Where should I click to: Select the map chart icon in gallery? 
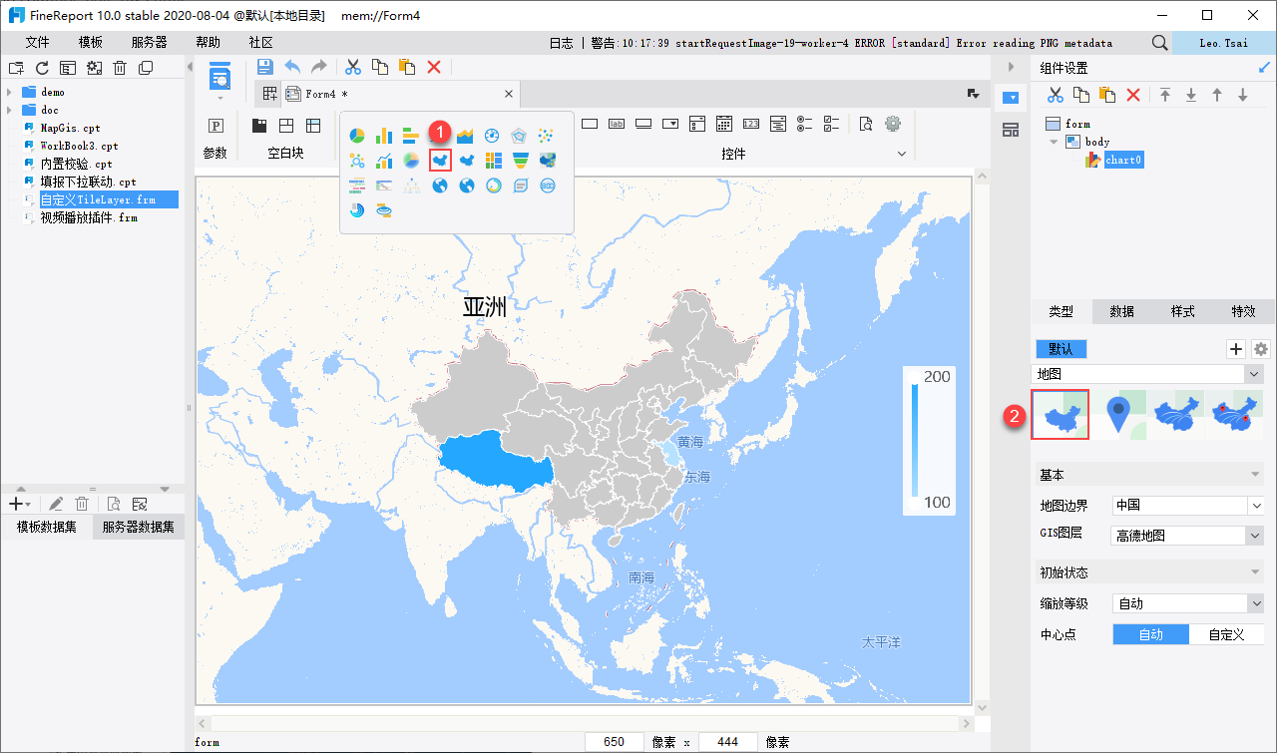tap(440, 160)
